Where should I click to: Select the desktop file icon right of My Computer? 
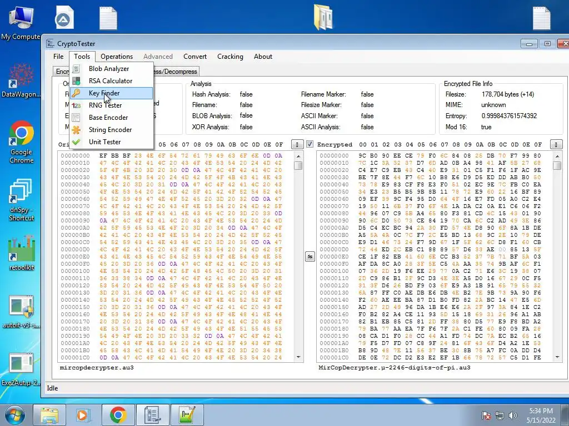tap(64, 17)
